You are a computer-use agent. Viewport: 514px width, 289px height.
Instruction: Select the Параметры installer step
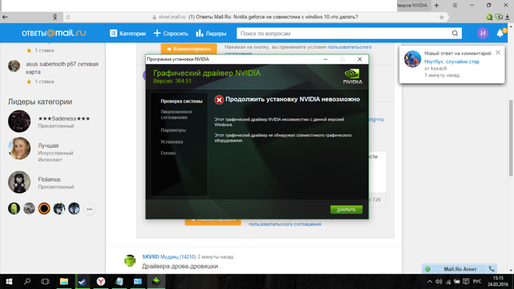(x=173, y=130)
